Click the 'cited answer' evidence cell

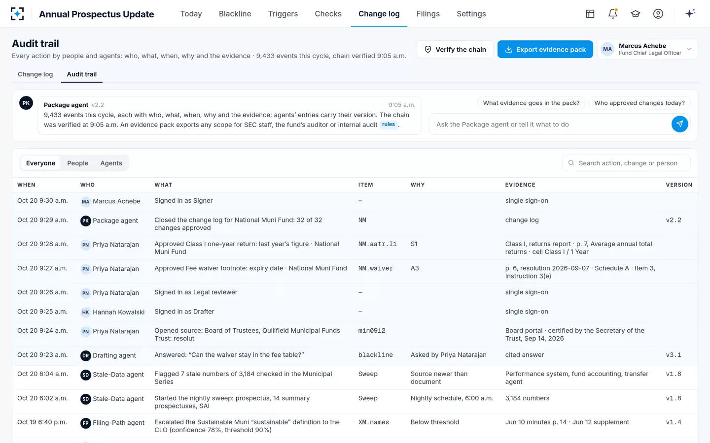(x=525, y=355)
